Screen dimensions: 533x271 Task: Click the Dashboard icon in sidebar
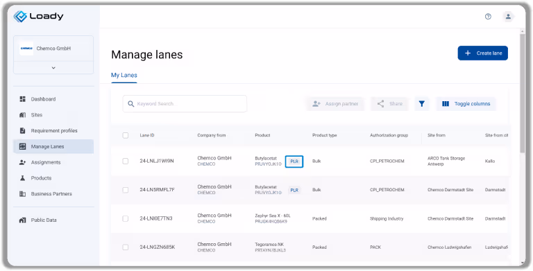[x=23, y=99]
